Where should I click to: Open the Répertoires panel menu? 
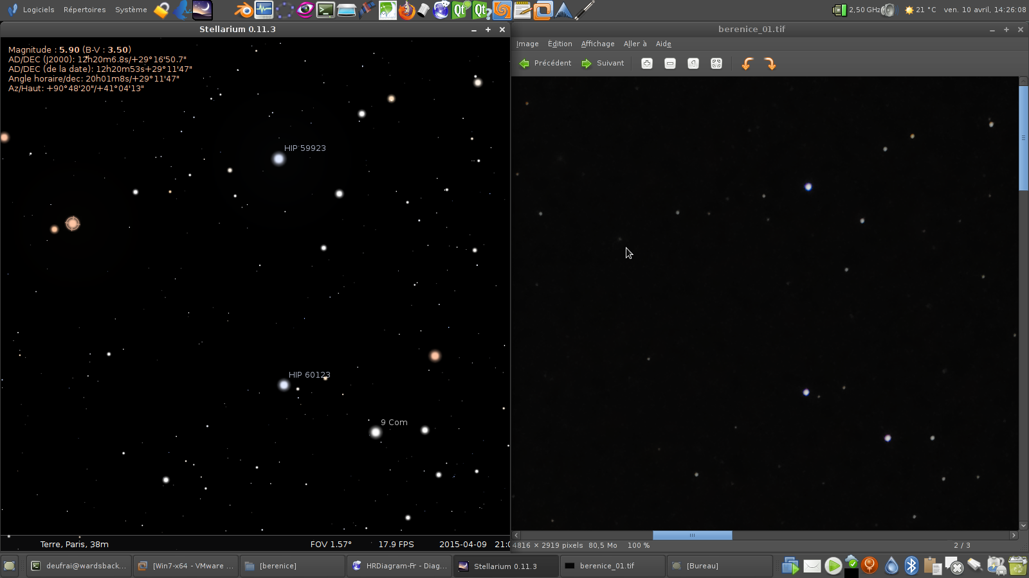point(85,10)
